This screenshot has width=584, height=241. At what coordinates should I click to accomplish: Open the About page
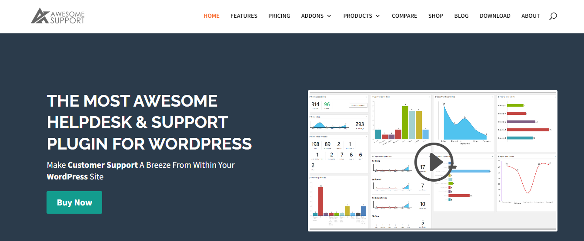531,16
